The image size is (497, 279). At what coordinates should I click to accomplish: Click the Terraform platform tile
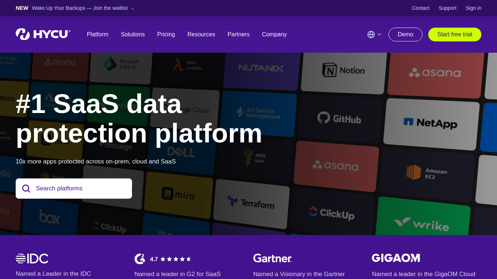click(x=251, y=203)
